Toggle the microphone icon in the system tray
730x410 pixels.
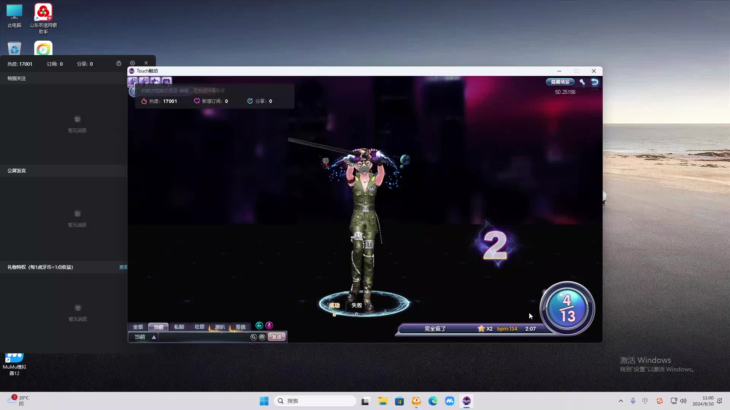(633, 401)
